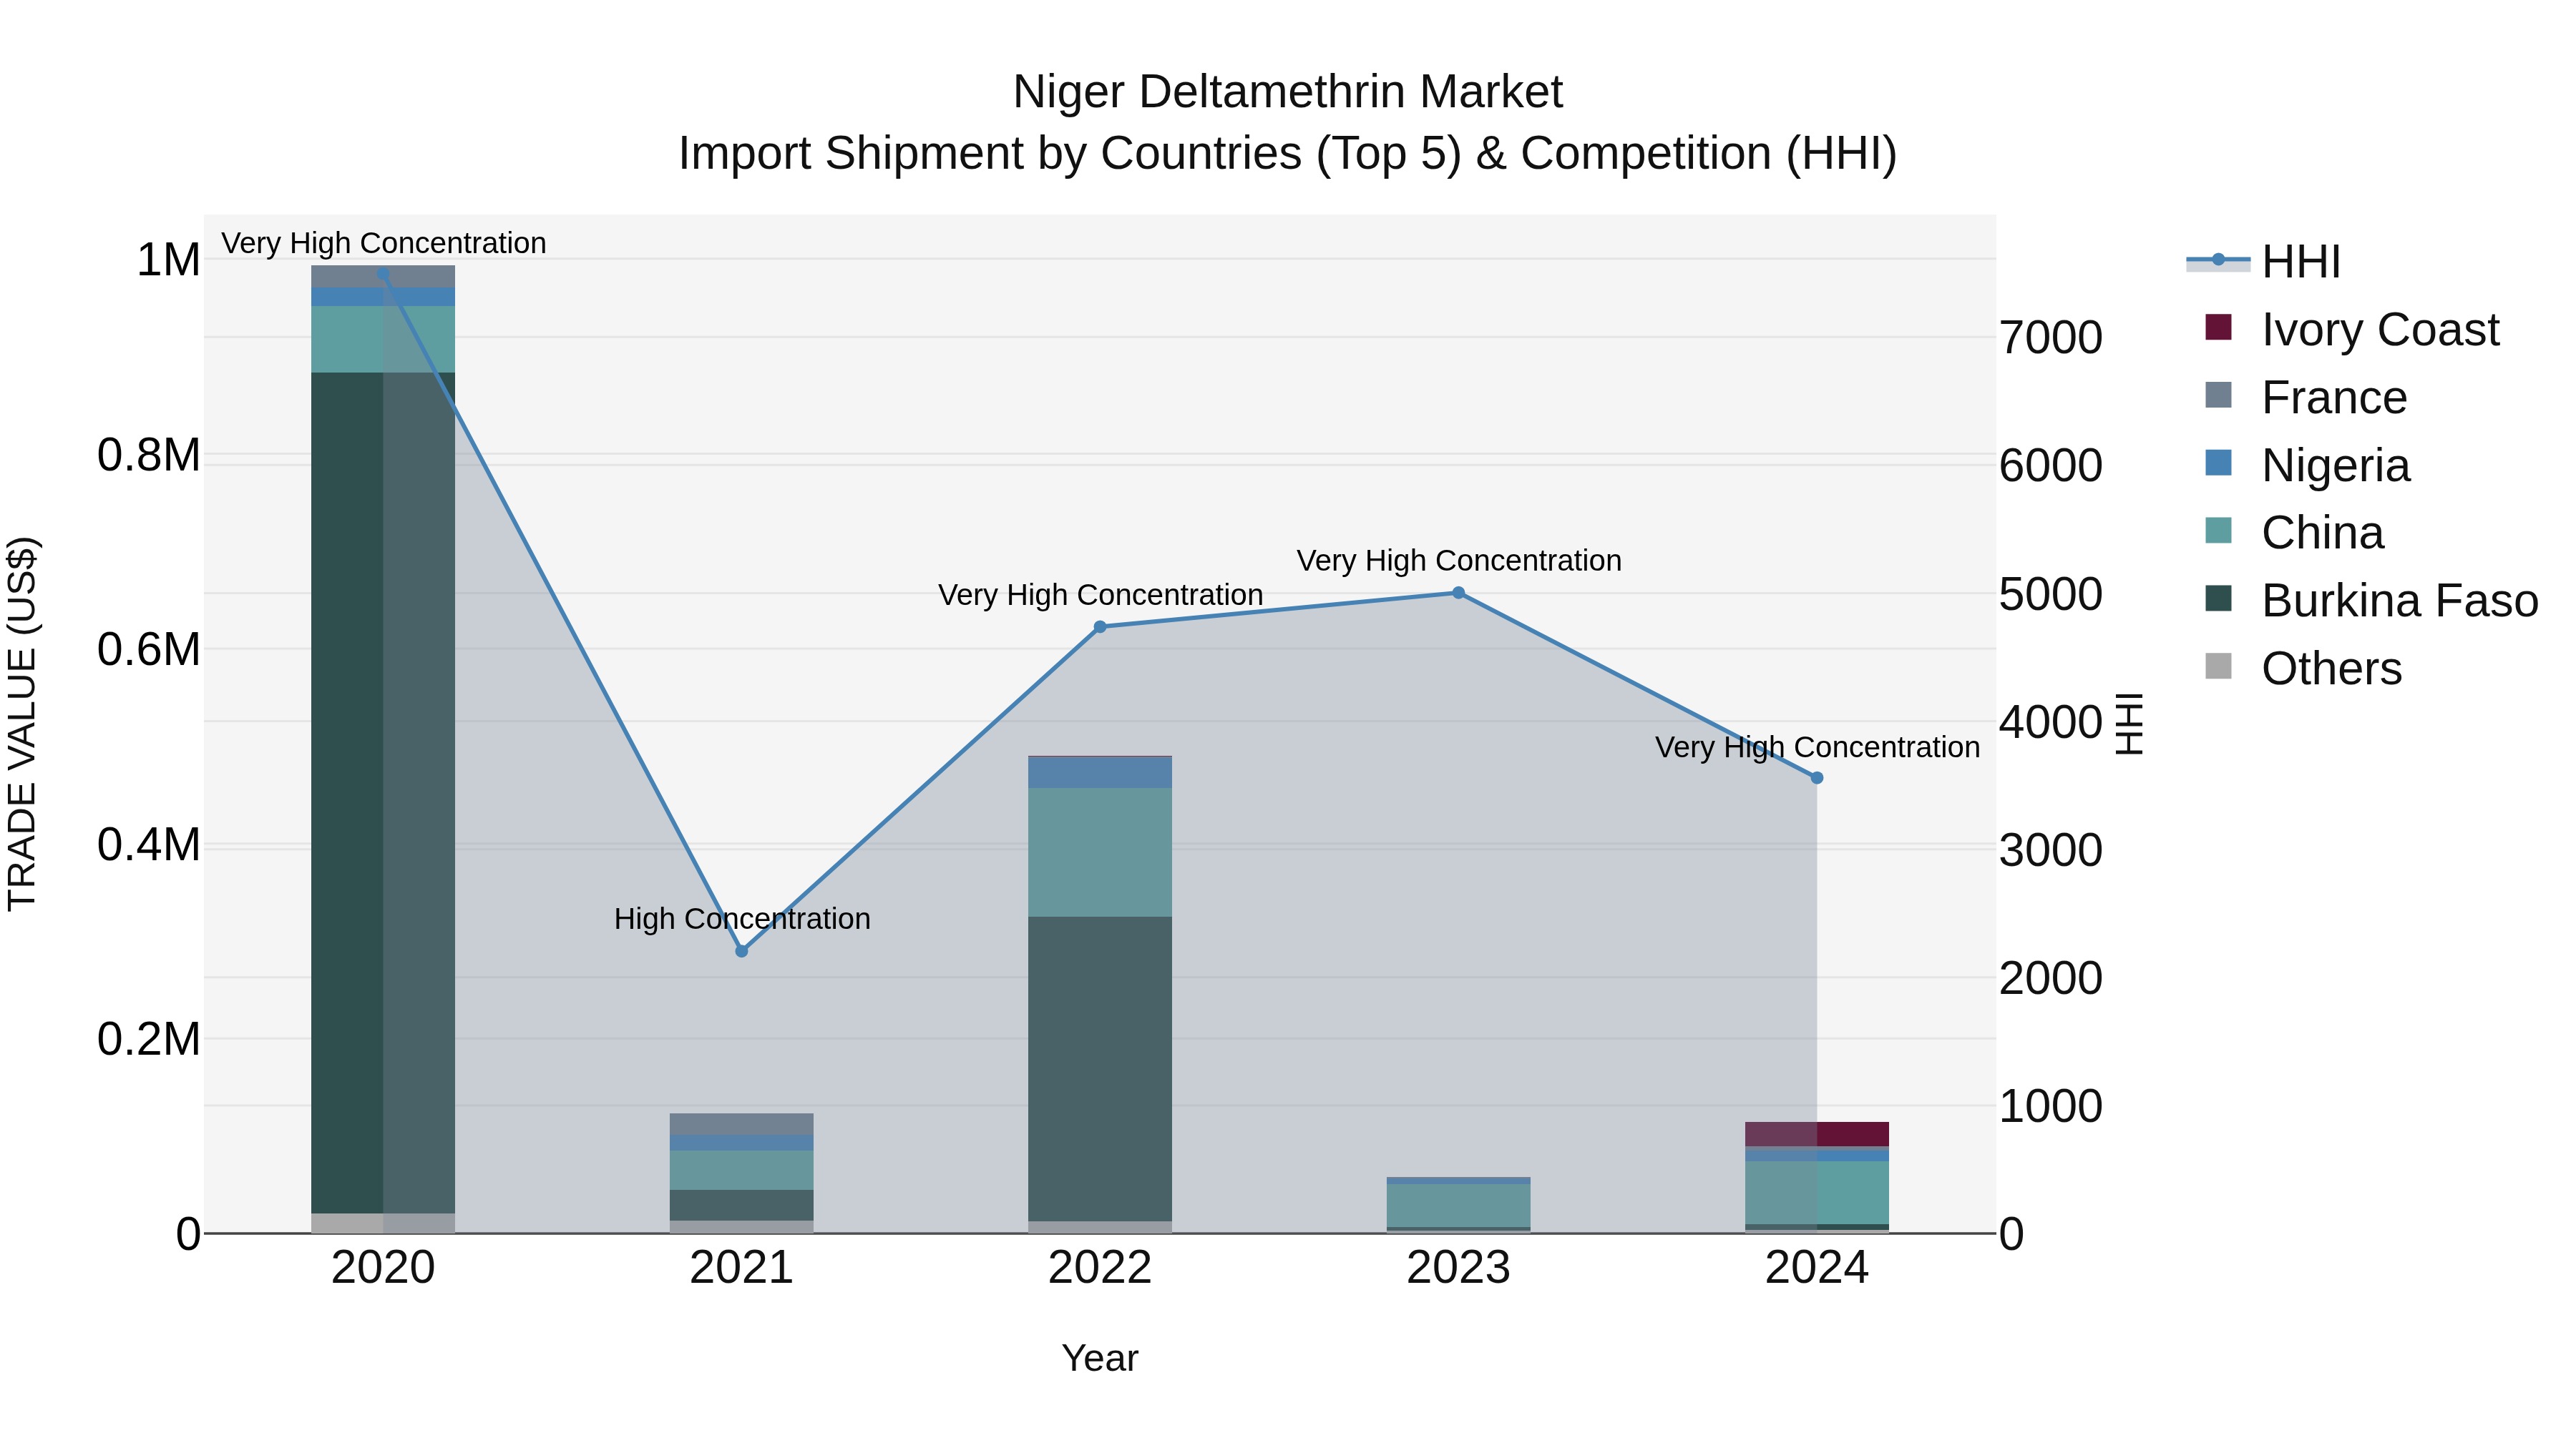Click the Ivory Coast legend color swatch
Image resolution: width=2576 pixels, height=1448 pixels.
2218,327
